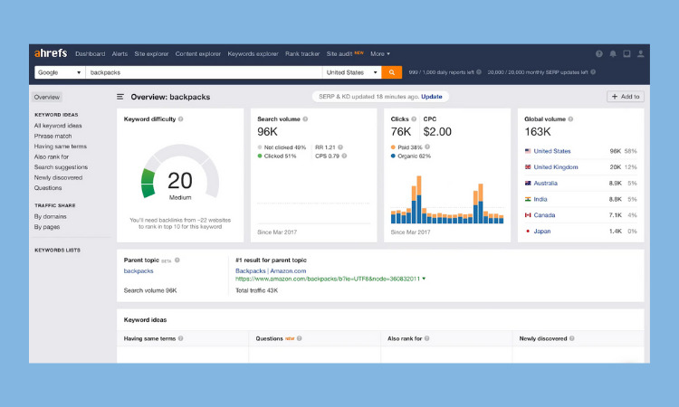Open the square window icon in header

(x=626, y=53)
